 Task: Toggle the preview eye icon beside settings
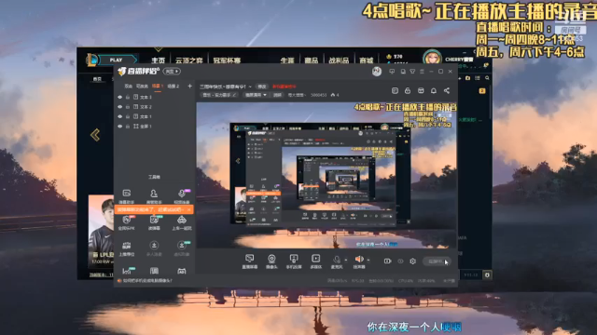400,261
